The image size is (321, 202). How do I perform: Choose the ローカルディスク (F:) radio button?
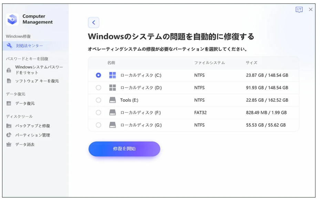coord(99,112)
